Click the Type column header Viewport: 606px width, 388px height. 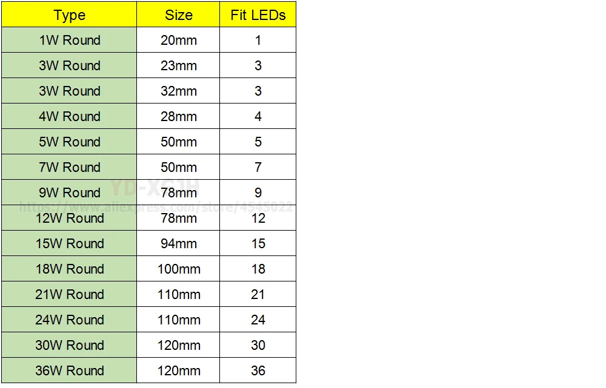click(x=69, y=15)
